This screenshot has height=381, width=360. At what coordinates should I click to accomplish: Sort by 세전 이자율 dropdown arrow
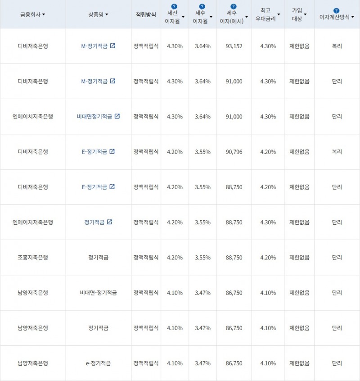[183, 17]
